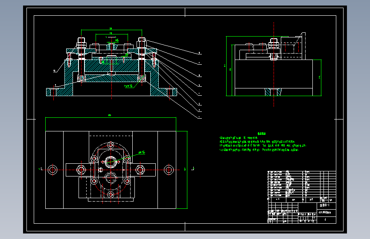The image size is (370, 239).
Task: Click the green top dimension above the sectional front view
Action: pyautogui.click(x=111, y=30)
